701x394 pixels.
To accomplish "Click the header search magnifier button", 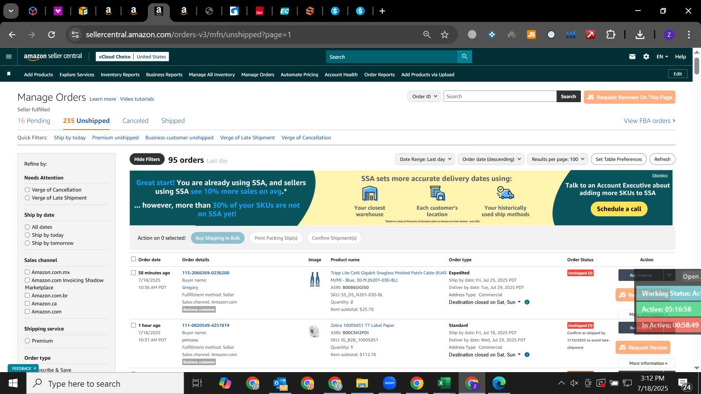I will (464, 57).
